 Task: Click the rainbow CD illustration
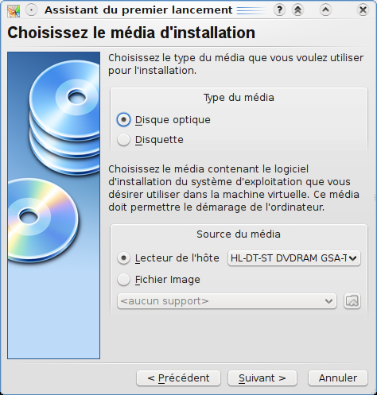pyautogui.click(x=42, y=220)
